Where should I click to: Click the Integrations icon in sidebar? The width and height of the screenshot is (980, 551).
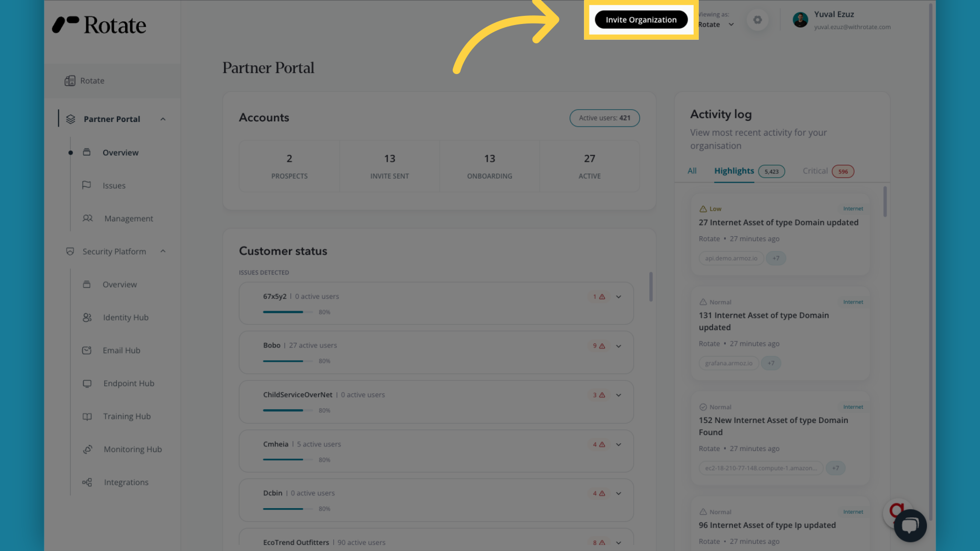click(x=87, y=482)
